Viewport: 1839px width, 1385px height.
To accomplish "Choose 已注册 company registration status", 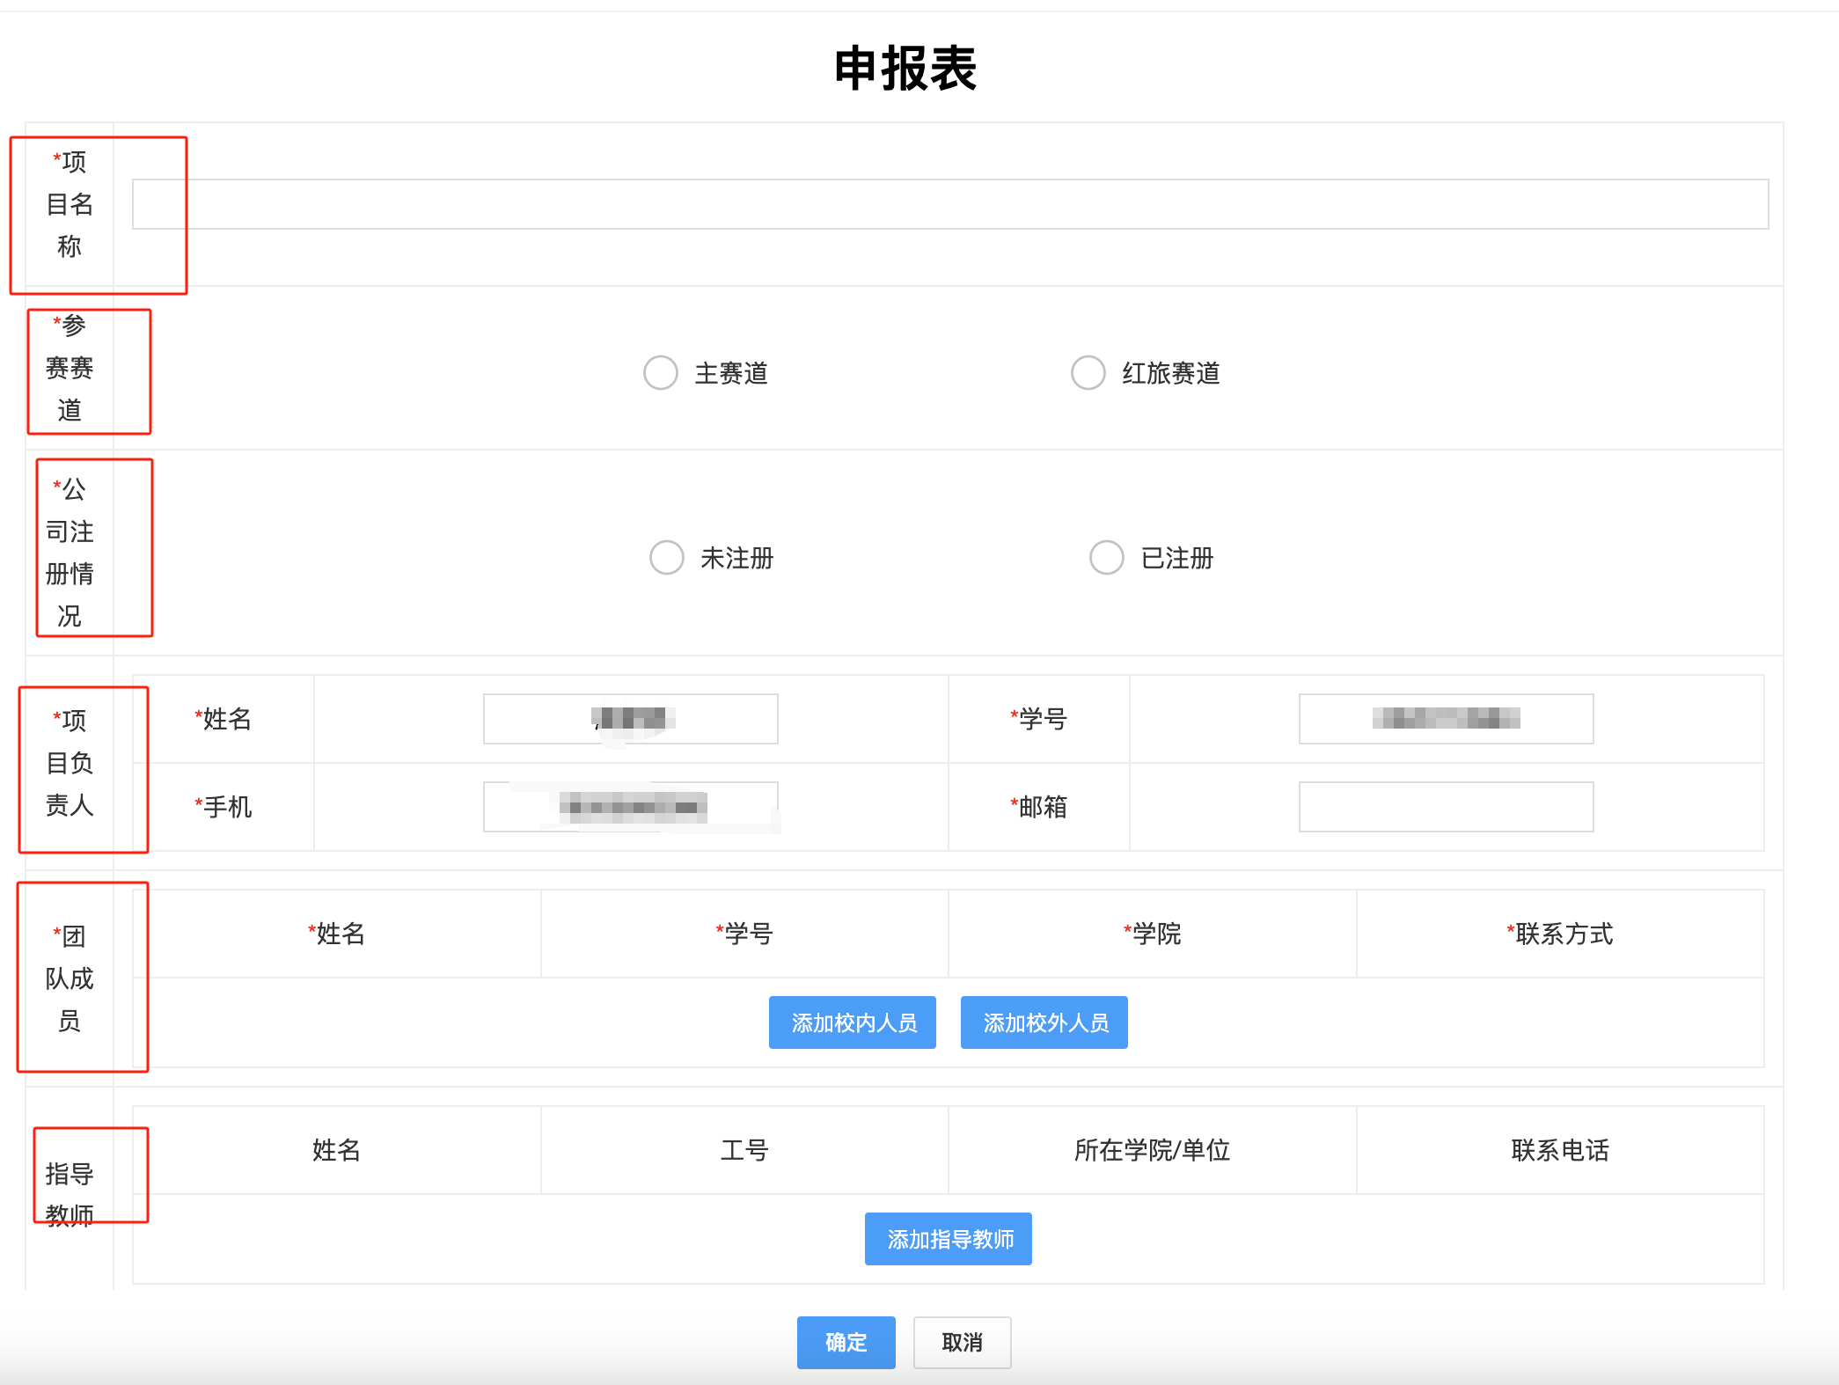I will point(1106,558).
